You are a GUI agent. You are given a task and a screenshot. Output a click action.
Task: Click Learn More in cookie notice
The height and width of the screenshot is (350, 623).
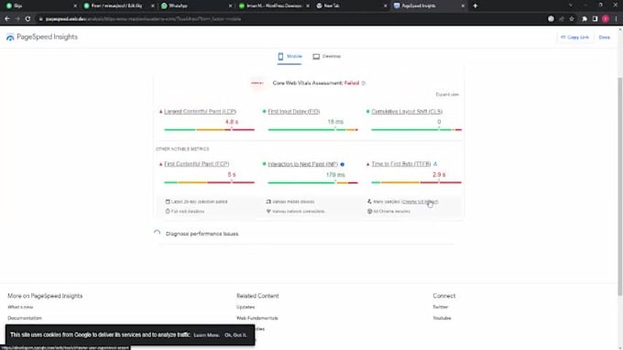tap(206, 335)
